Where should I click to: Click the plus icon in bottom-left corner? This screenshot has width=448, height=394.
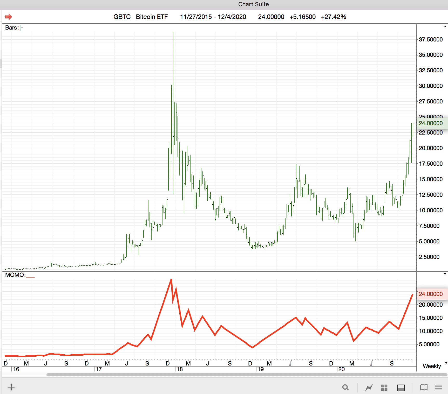(11, 388)
